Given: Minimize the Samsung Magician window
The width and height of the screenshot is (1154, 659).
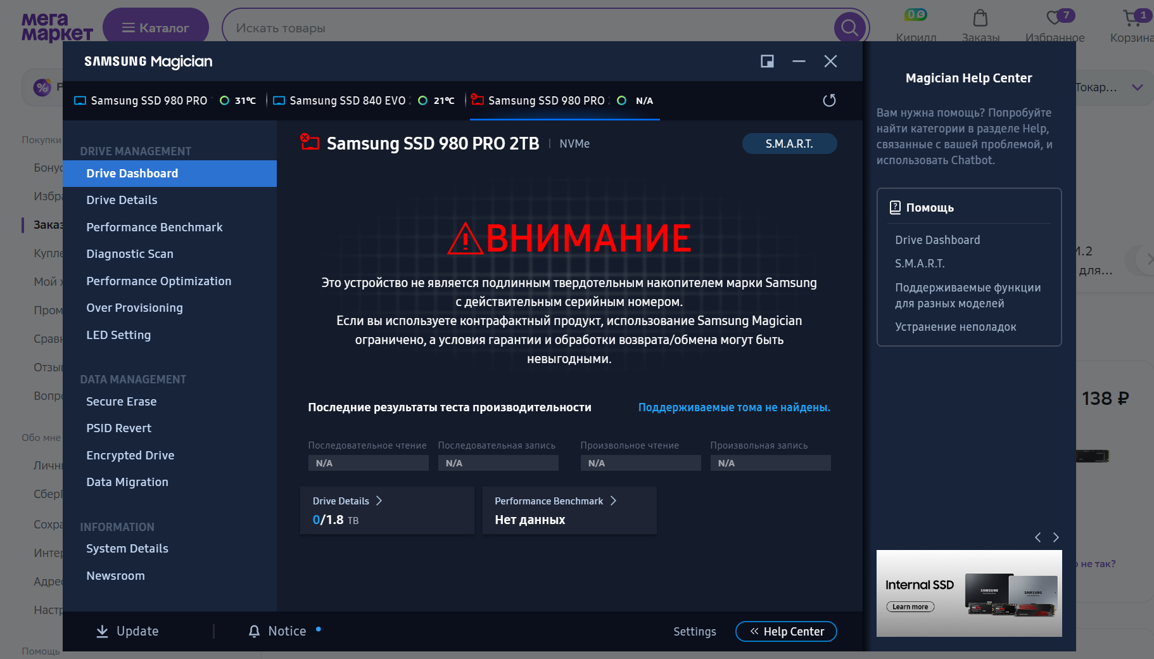Looking at the screenshot, I should click(x=799, y=61).
